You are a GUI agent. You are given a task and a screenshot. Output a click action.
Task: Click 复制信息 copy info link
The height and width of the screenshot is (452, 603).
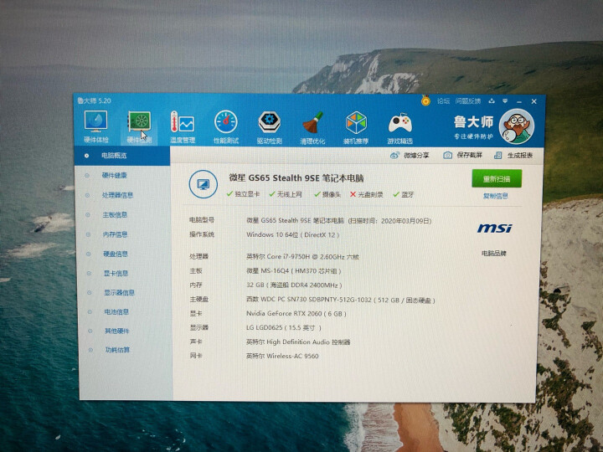click(x=496, y=196)
